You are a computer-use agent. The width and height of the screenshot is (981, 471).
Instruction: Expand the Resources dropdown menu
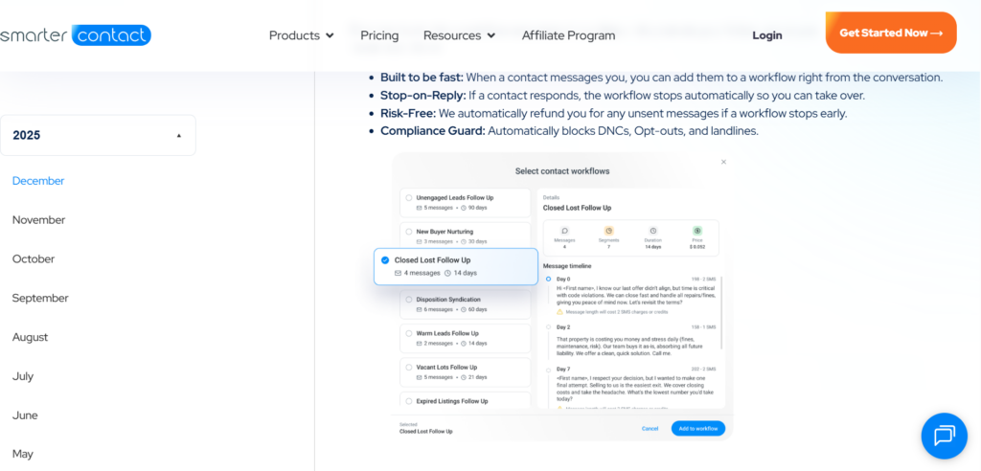(459, 35)
